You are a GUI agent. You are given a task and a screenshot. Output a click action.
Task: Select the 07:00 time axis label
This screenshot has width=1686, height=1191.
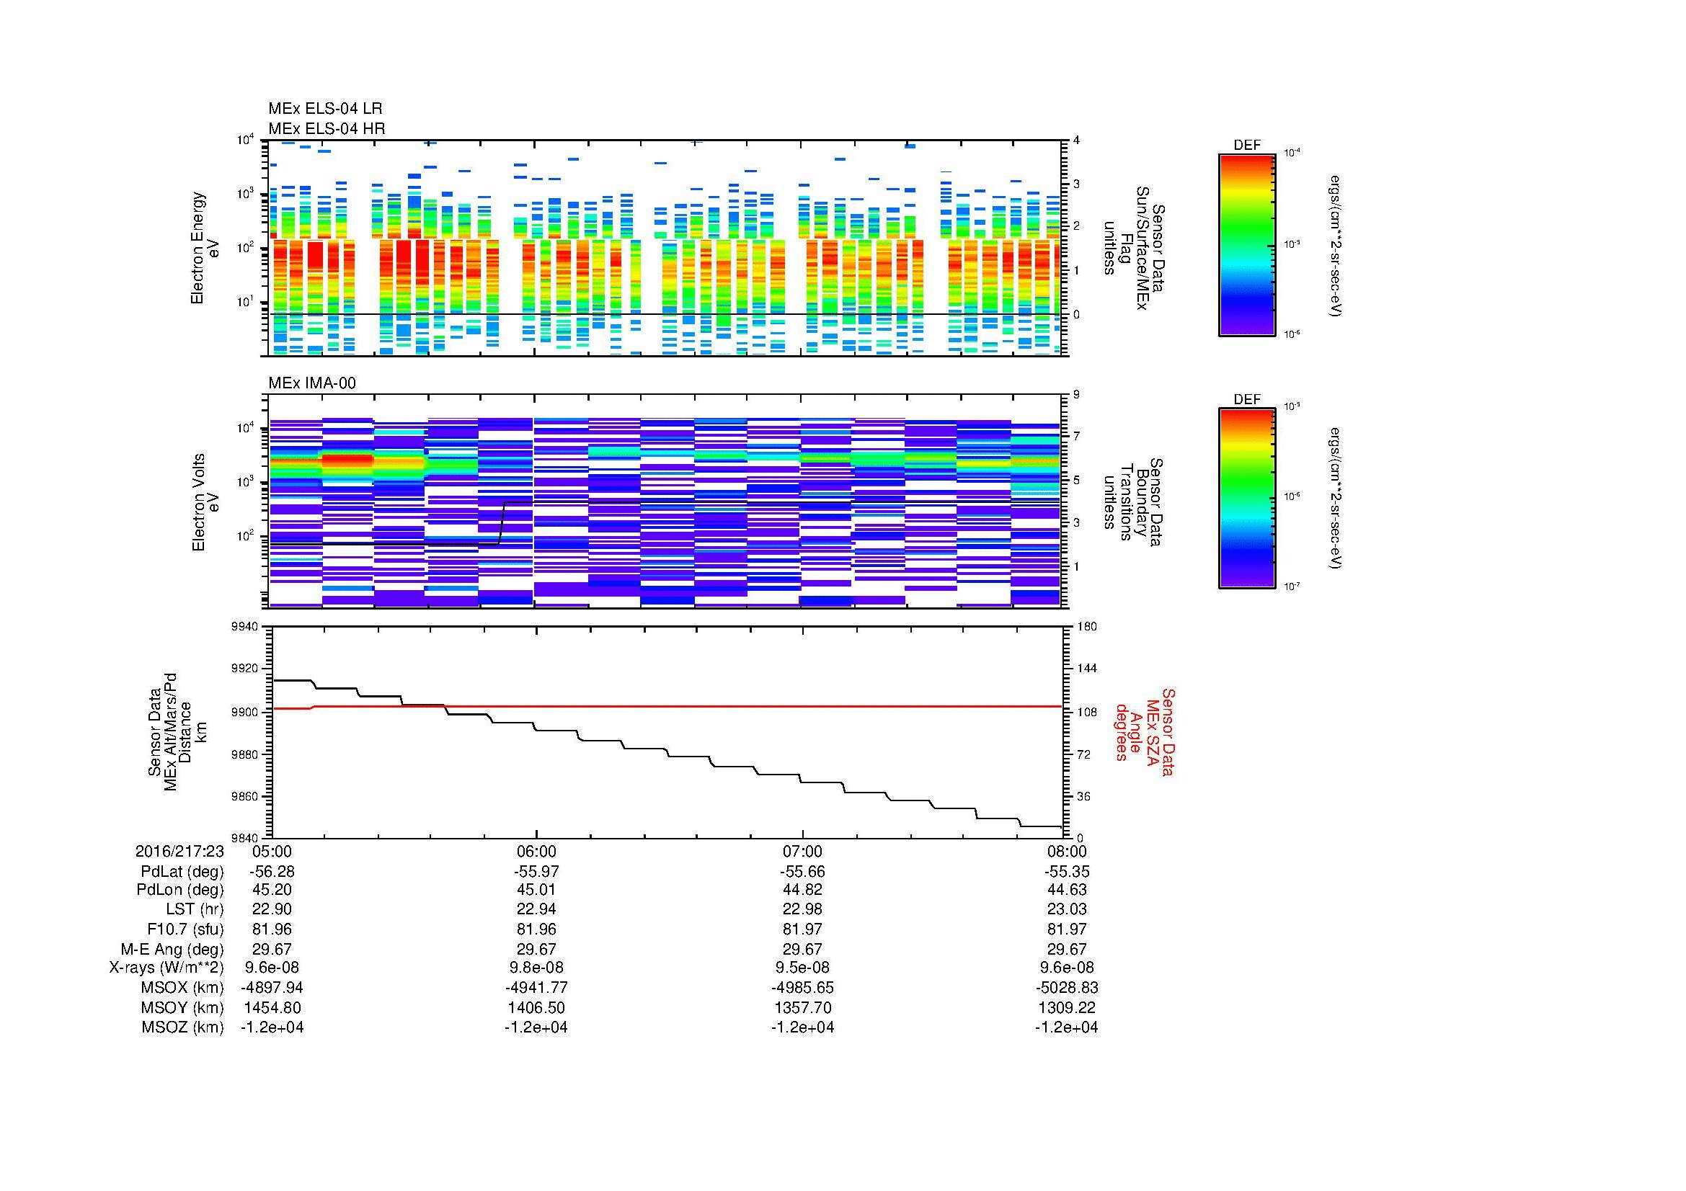(x=802, y=851)
